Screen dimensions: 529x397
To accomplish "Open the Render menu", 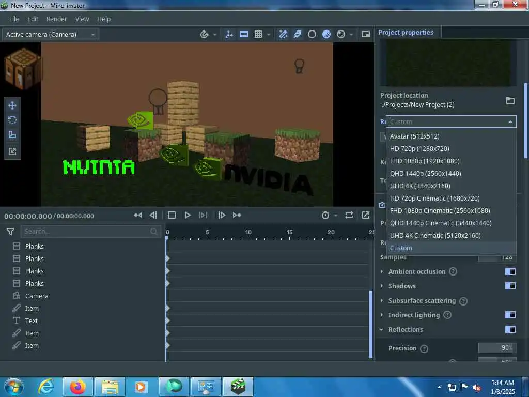I will pyautogui.click(x=57, y=19).
